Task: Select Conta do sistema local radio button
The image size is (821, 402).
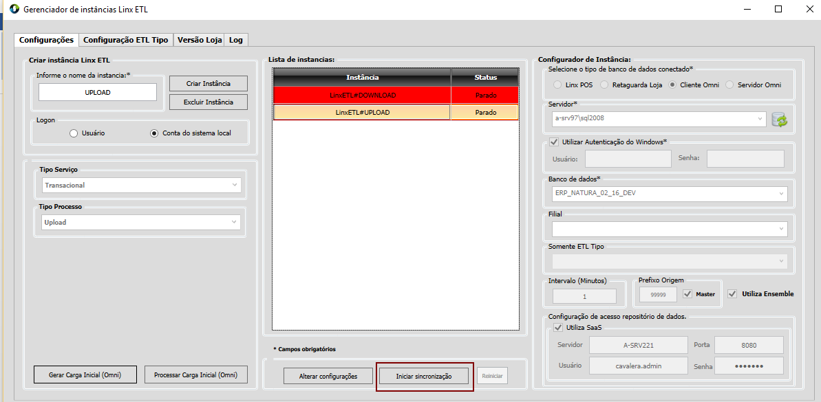Action: pyautogui.click(x=154, y=133)
